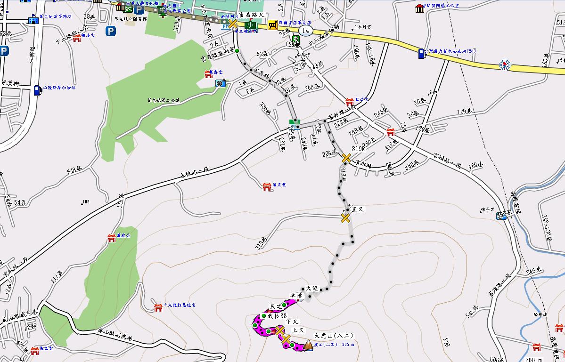Click the parking icon below 草屯鎮立體育館
Viewport: 565px width, 362px height.
coord(111,32)
